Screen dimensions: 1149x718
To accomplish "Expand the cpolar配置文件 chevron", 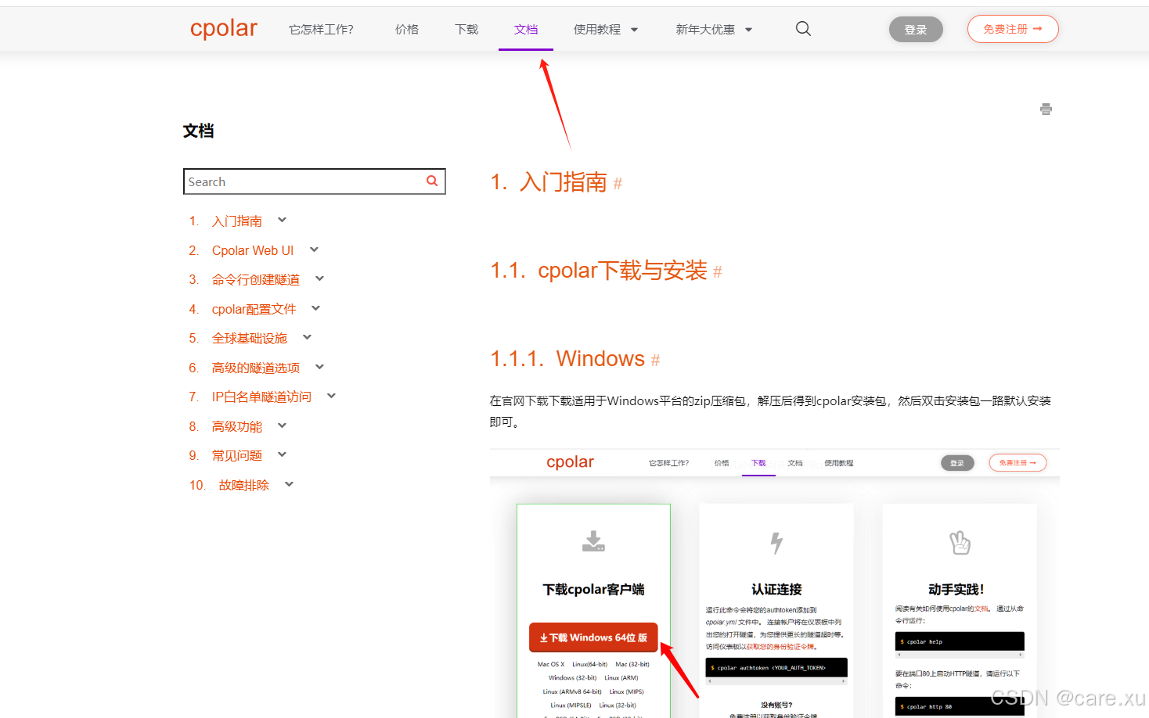I will (315, 308).
